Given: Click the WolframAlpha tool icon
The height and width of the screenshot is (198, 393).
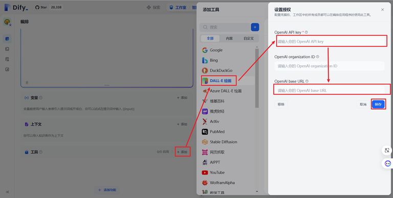Looking at the screenshot, I should (x=205, y=183).
